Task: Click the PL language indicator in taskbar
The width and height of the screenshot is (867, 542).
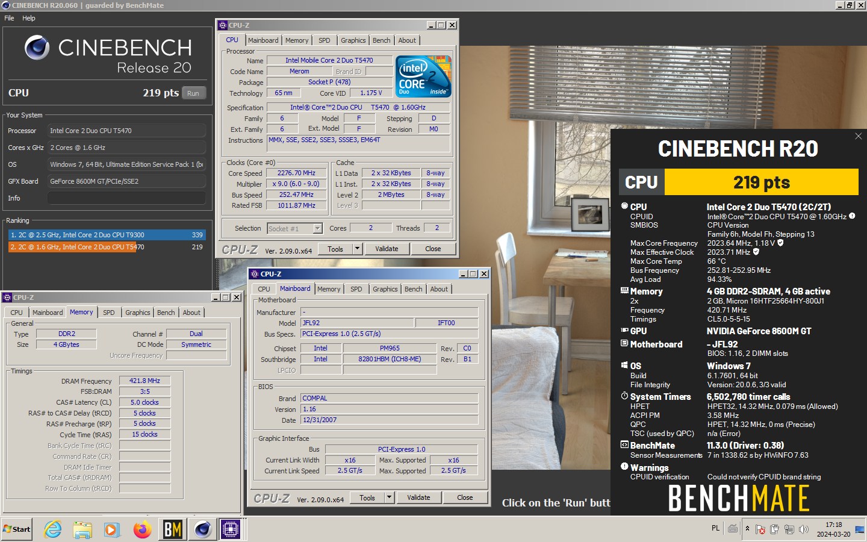Action: pos(715,528)
